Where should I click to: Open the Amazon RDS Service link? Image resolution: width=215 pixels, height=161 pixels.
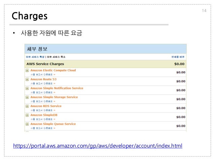pyautogui.click(x=46, y=106)
